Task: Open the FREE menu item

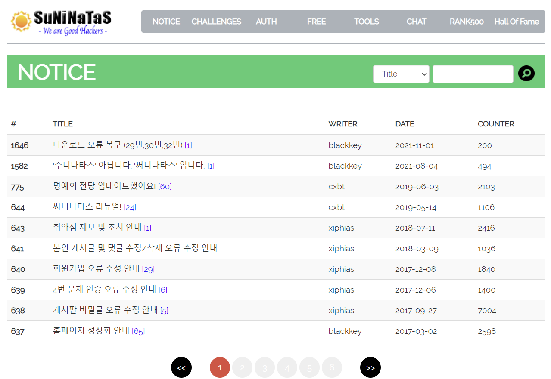Action: coord(317,22)
